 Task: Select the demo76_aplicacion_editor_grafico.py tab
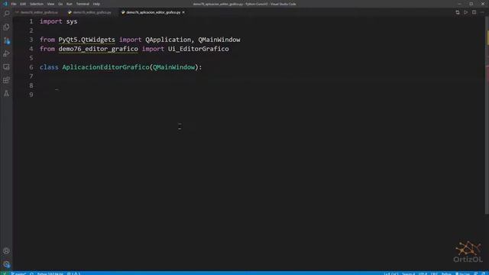(153, 12)
